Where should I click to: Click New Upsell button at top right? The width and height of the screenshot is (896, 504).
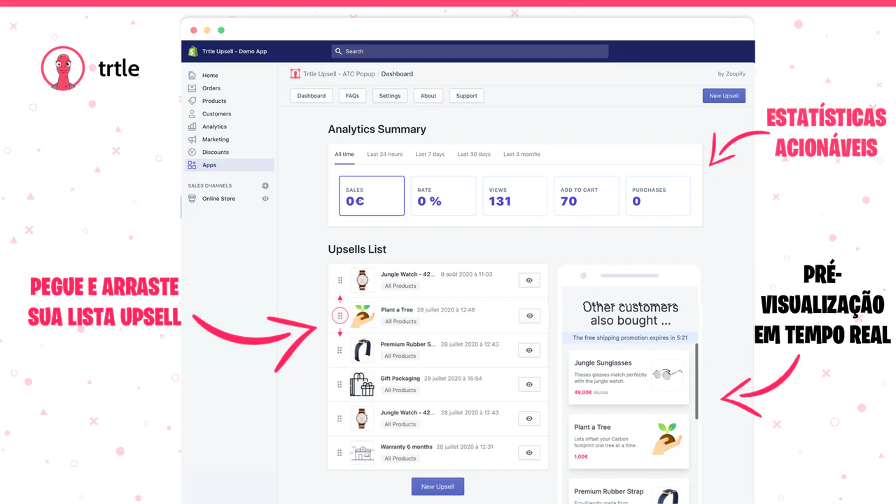724,96
